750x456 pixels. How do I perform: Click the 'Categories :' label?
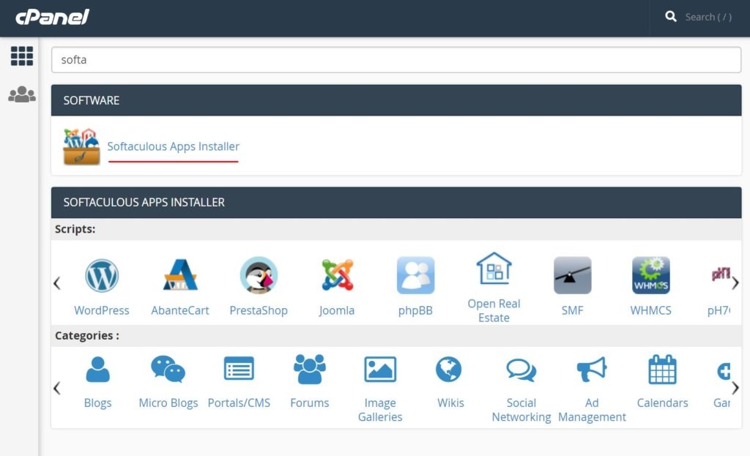tap(87, 335)
